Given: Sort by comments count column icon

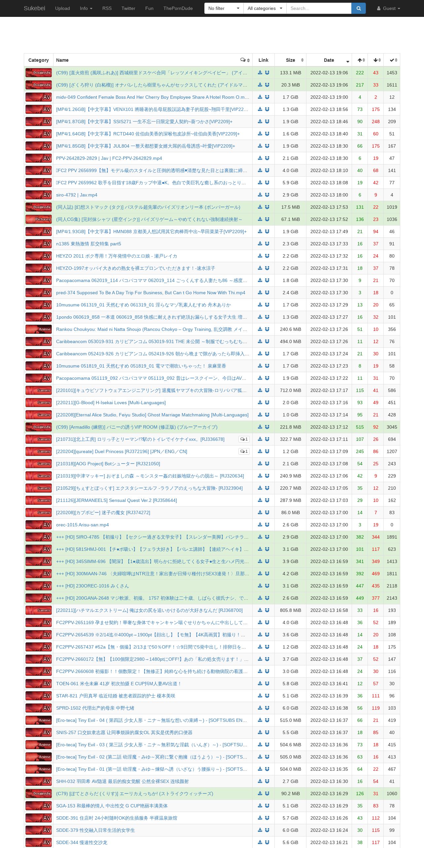Looking at the screenshot, I should coord(245,60).
